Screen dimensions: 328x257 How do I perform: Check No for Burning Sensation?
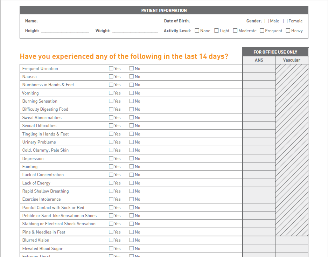pyautogui.click(x=132, y=101)
